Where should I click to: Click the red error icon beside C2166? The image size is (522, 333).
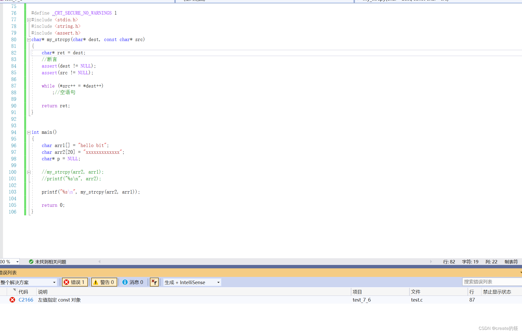pyautogui.click(x=12, y=300)
